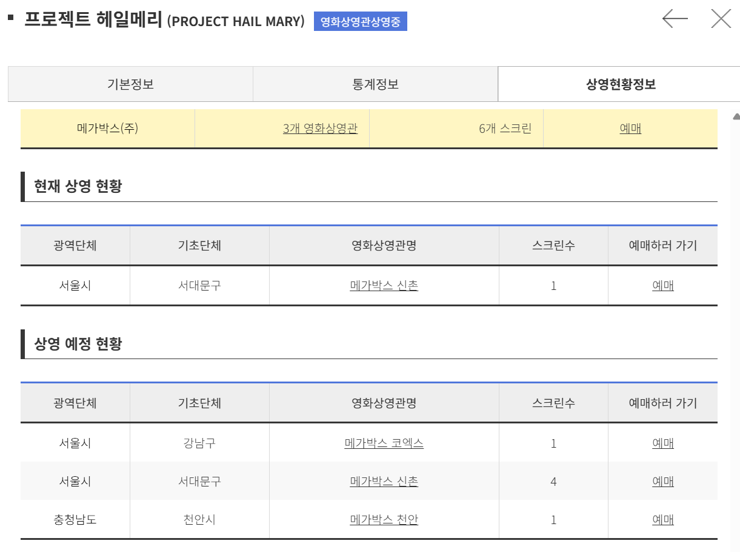
Task: Click 예매 for the 충청남도 천안시 row
Action: point(662,520)
